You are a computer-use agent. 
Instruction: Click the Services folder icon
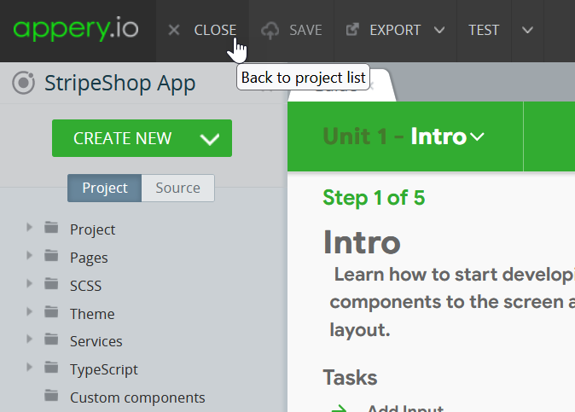pyautogui.click(x=51, y=339)
